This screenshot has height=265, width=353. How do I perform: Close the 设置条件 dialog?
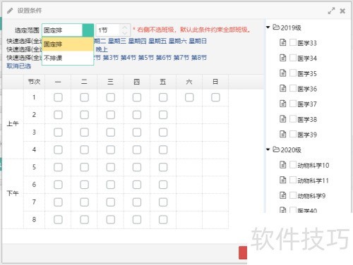pyautogui.click(x=342, y=11)
